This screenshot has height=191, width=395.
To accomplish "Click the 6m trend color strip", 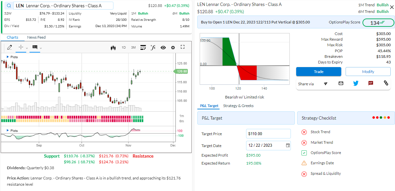I will [x=72, y=121].
